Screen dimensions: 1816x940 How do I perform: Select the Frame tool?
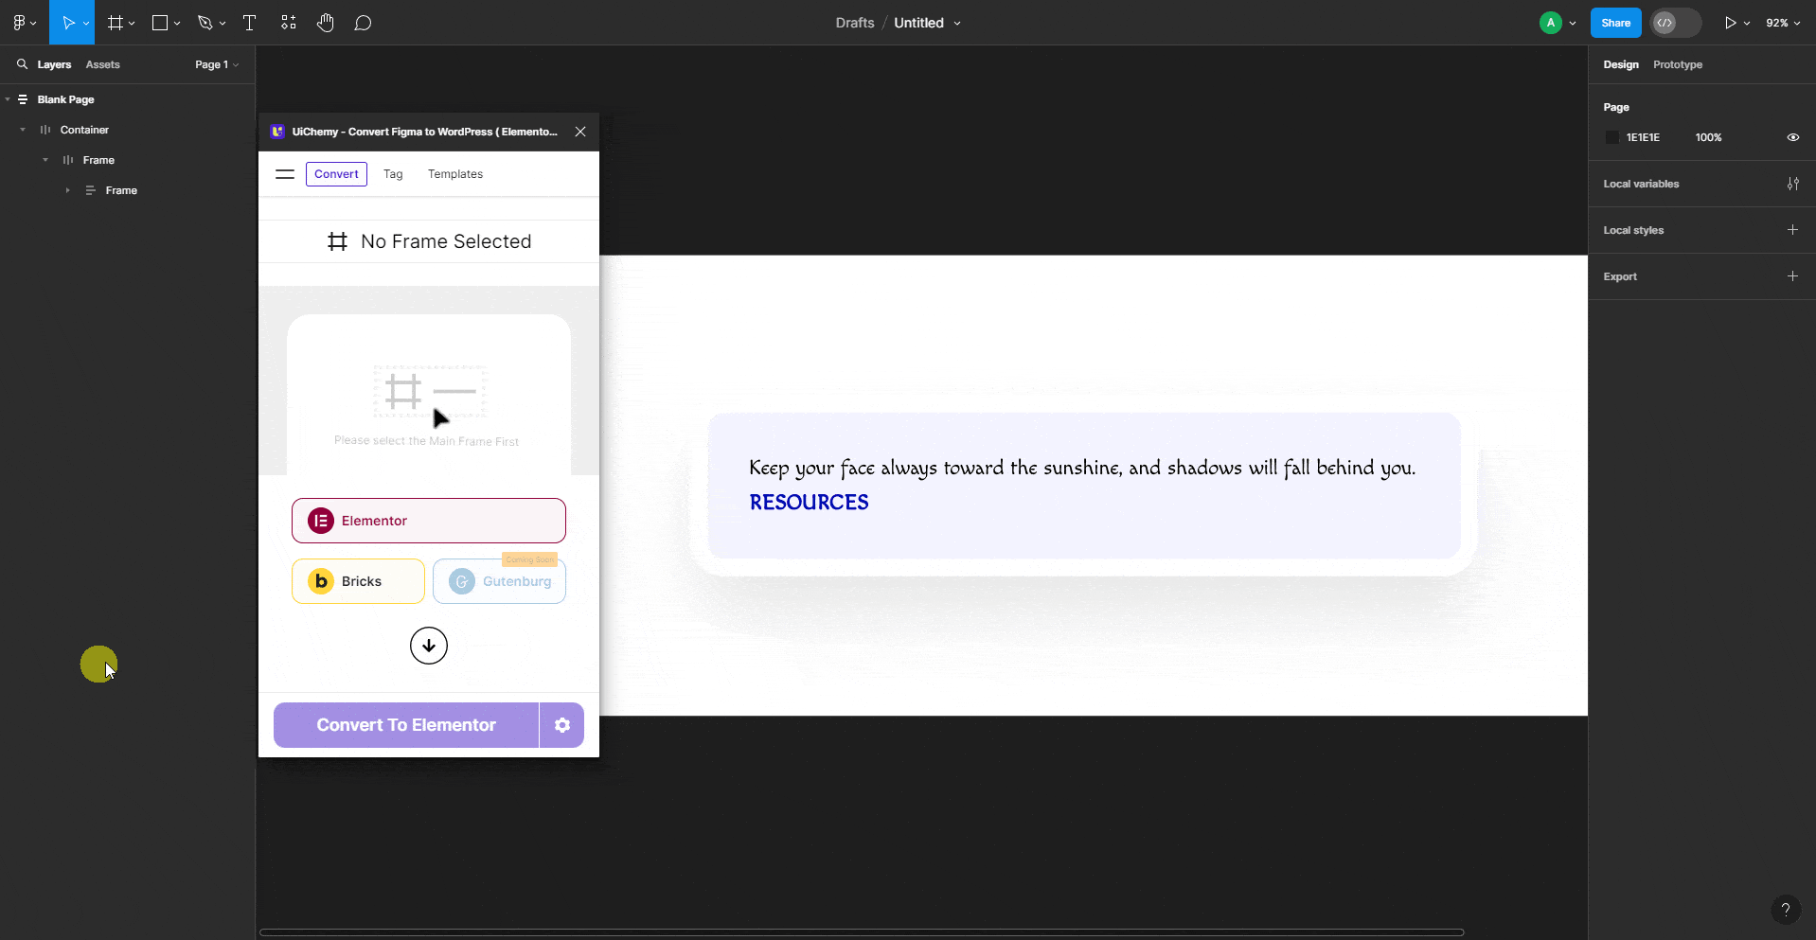[114, 22]
